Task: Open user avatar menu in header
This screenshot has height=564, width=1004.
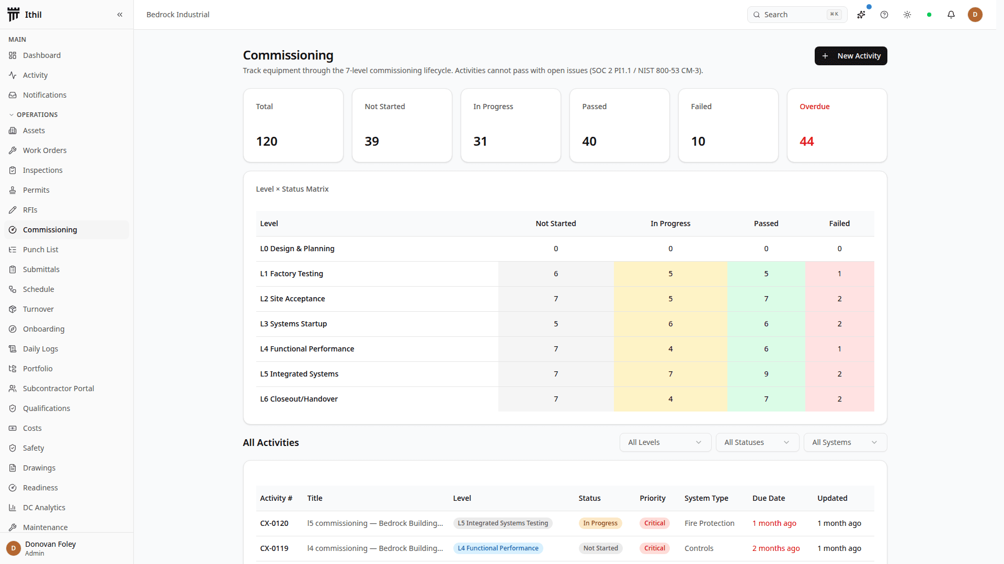Action: click(x=975, y=15)
